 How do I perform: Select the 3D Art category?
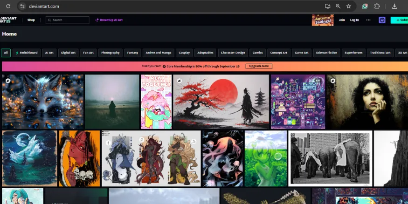[402, 53]
